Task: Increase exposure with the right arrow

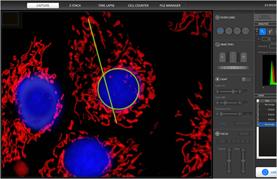Action: tap(240, 114)
